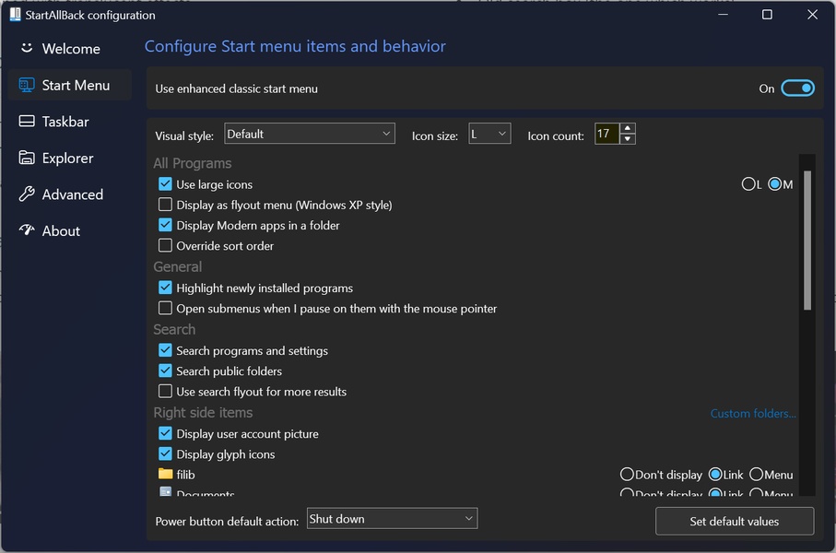This screenshot has width=836, height=553.
Task: Open the Custom folders link
Action: point(752,413)
